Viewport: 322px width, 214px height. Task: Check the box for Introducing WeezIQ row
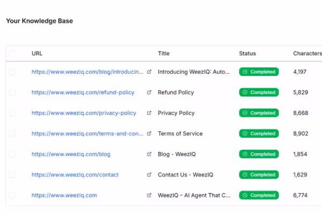tap(12, 72)
